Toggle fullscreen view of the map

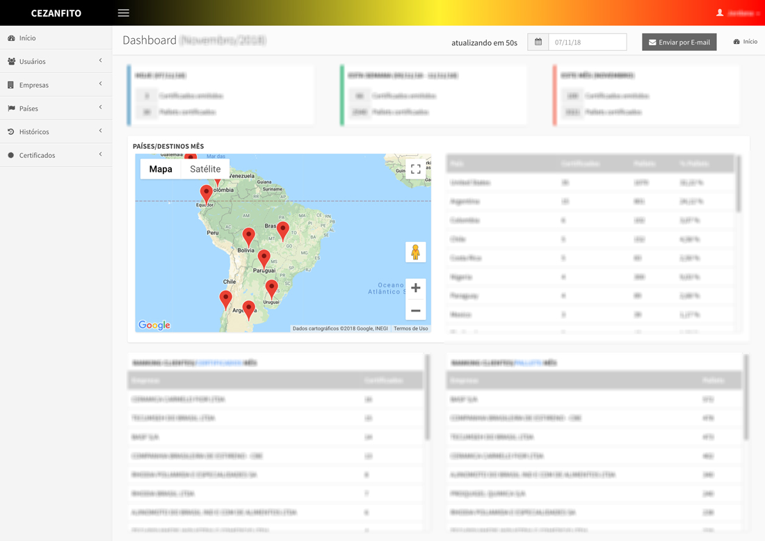click(416, 169)
